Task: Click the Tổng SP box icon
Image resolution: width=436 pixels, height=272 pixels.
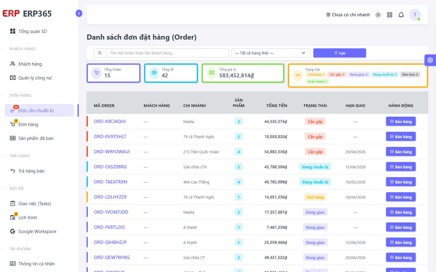Action: [x=154, y=73]
